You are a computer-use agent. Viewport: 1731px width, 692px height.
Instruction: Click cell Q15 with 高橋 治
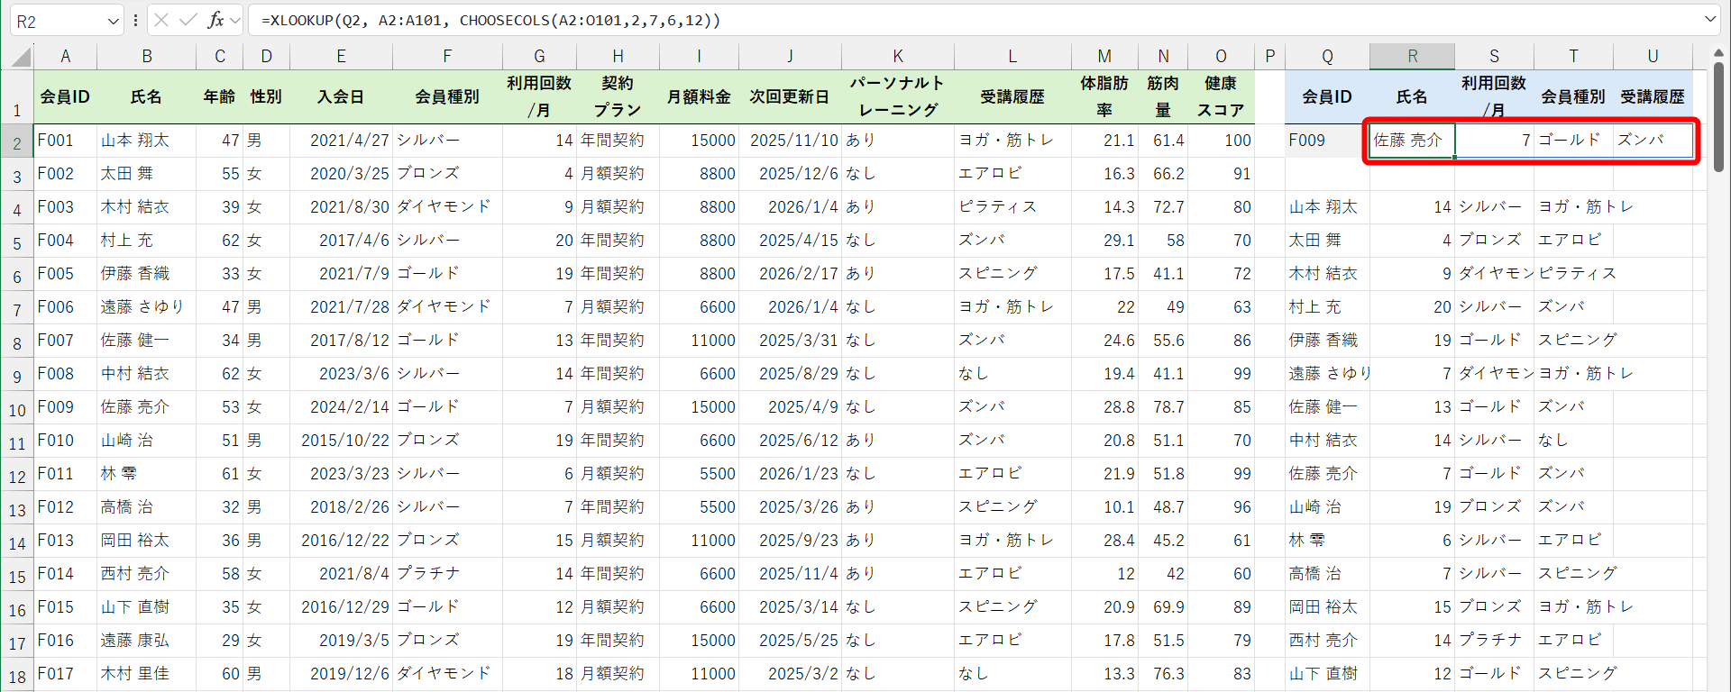coord(1327,574)
